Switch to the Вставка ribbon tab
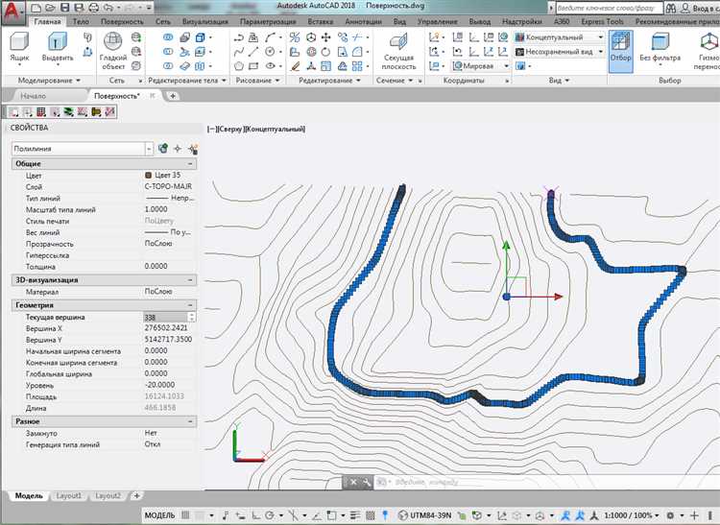The width and height of the screenshot is (720, 525). (x=320, y=21)
